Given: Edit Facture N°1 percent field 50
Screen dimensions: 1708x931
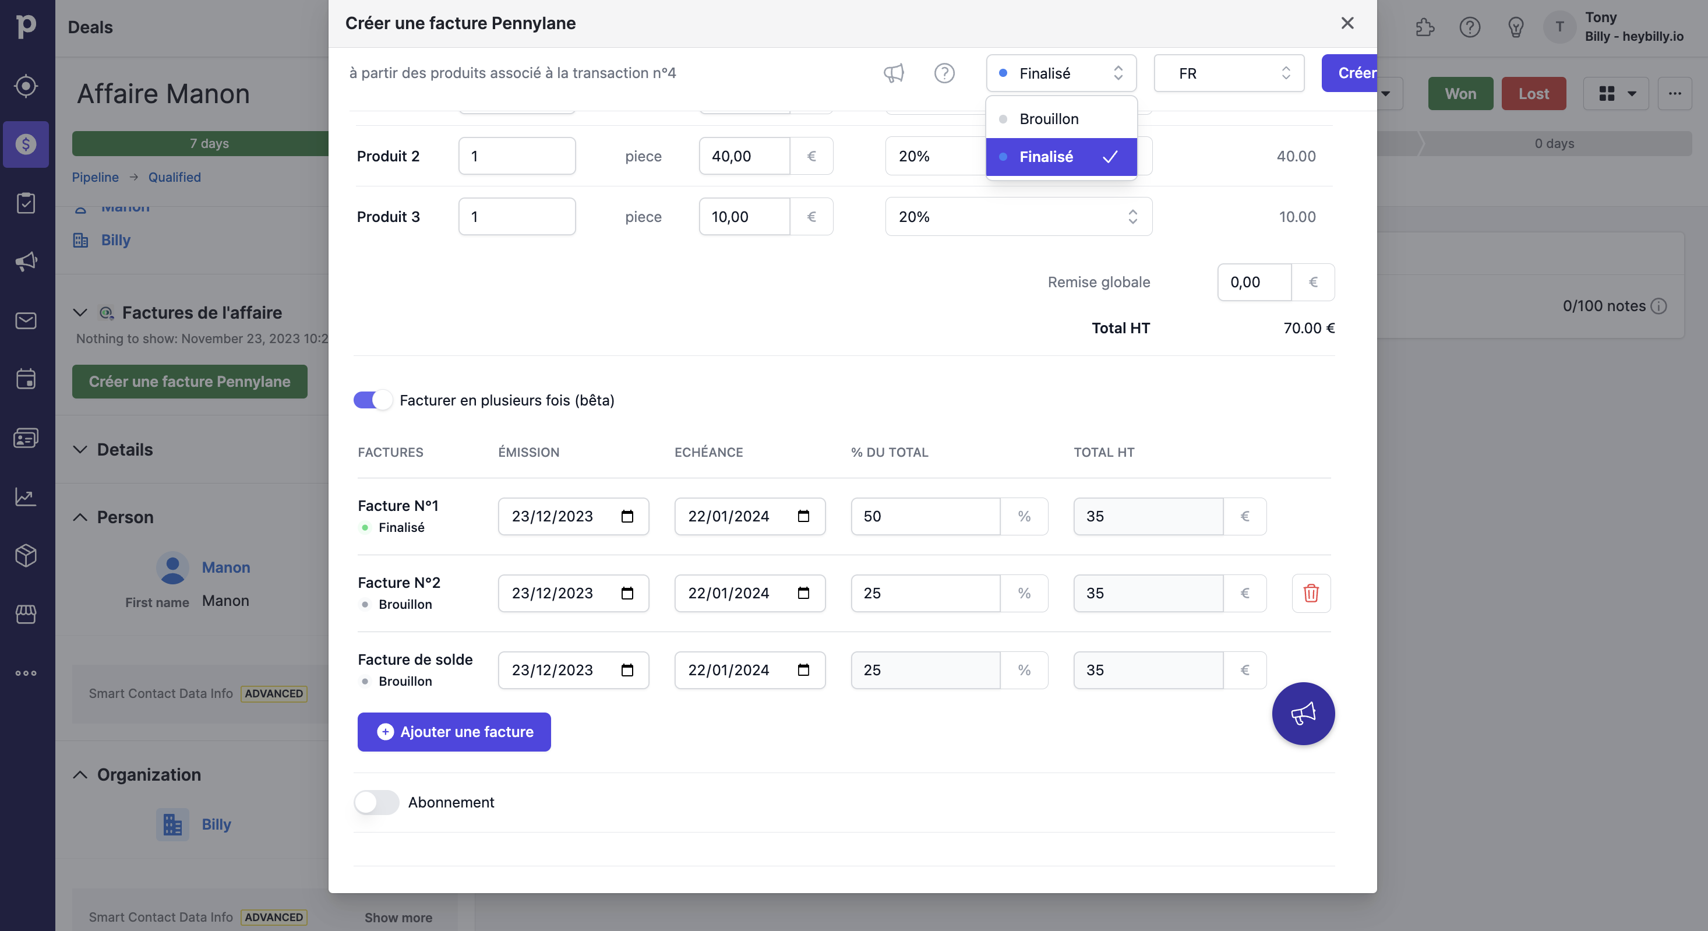Looking at the screenshot, I should (x=926, y=516).
